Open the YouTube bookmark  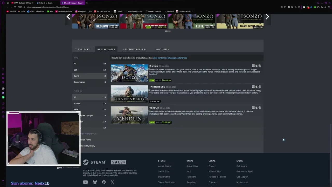(x=11, y=11)
